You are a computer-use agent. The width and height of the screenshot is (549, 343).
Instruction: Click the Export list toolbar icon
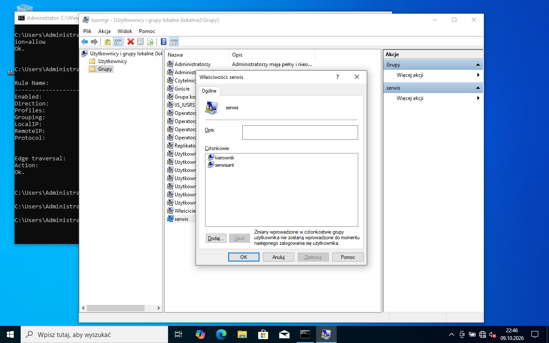(150, 42)
